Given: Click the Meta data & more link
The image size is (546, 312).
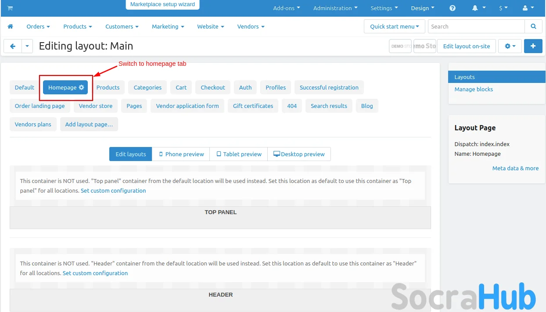Looking at the screenshot, I should pyautogui.click(x=515, y=168).
